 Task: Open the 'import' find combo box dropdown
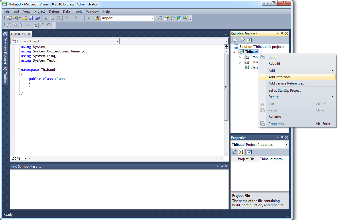click(x=152, y=18)
